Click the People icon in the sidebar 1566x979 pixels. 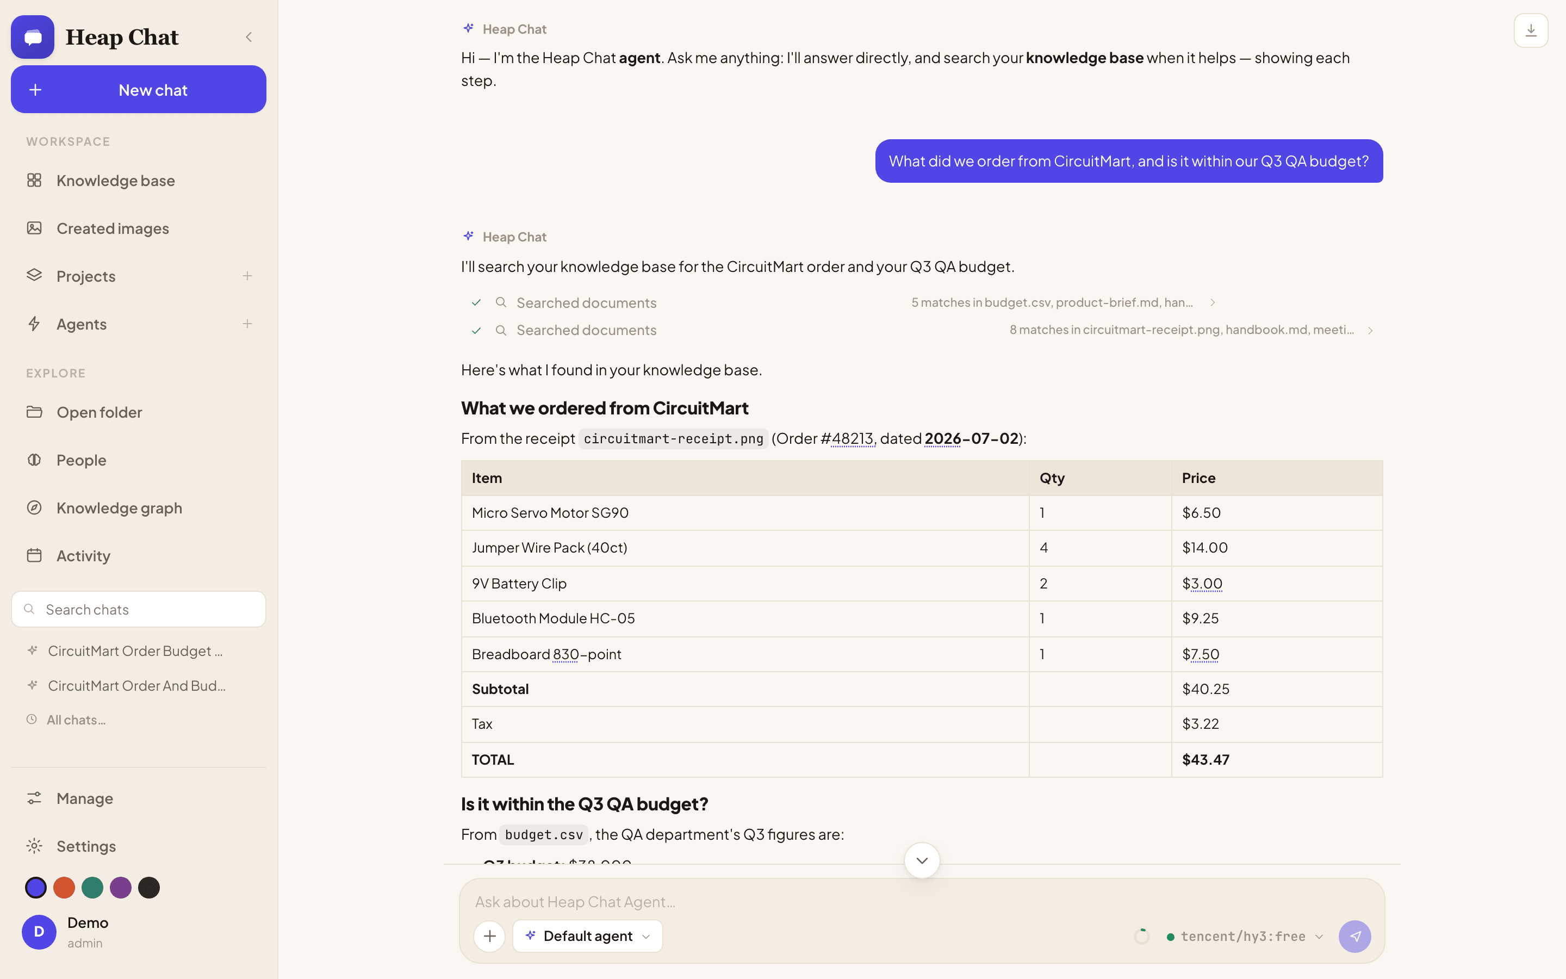34,460
